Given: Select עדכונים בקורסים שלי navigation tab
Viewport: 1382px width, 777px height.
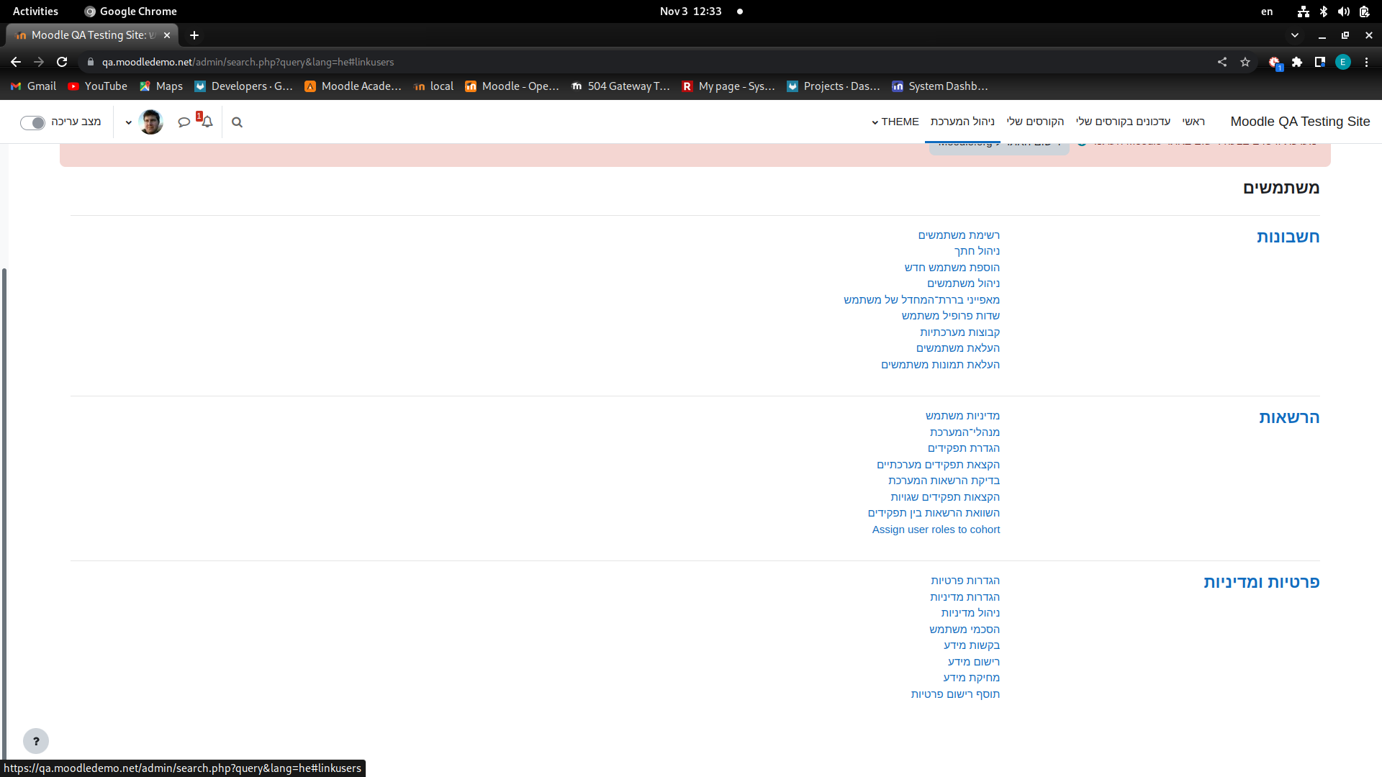Looking at the screenshot, I should coord(1123,122).
